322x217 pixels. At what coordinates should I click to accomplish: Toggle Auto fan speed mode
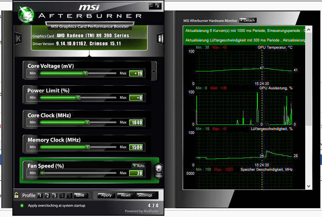[138, 166]
